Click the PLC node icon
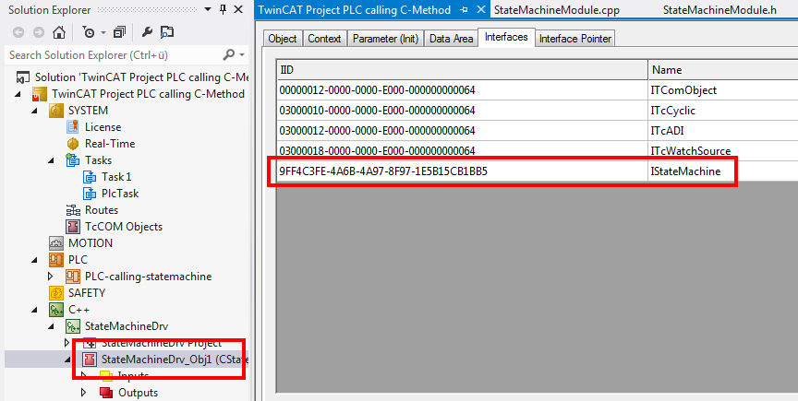 (56, 260)
